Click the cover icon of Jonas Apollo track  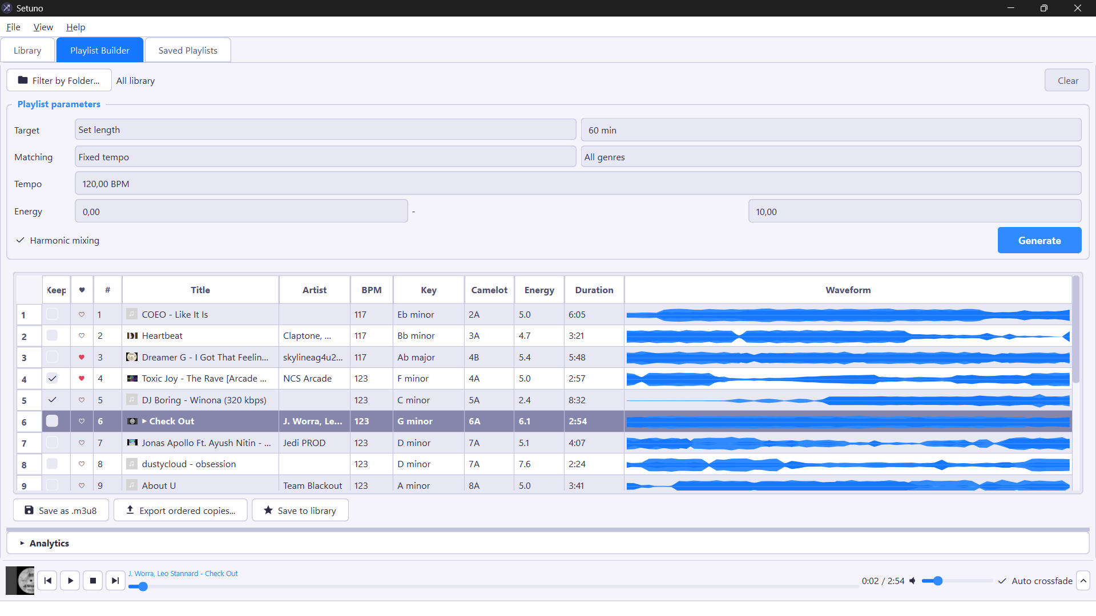[x=132, y=443]
